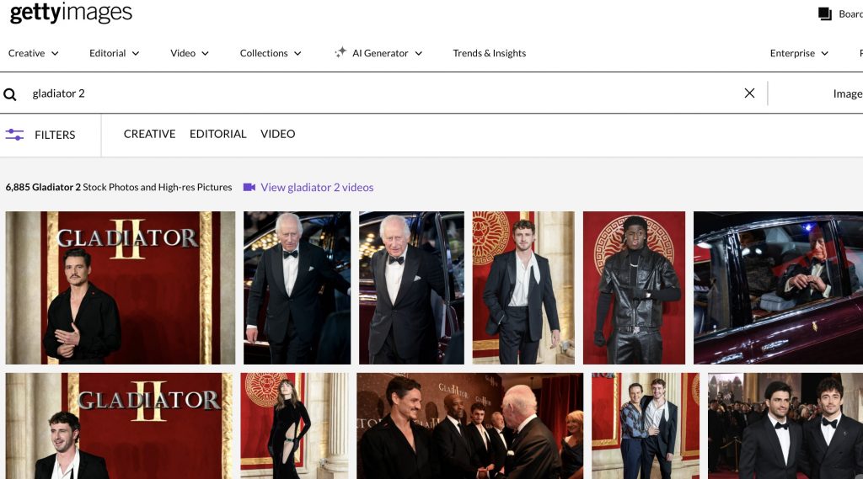This screenshot has width=863, height=479.
Task: Follow the View gladiator 2 videos link
Action: pyautogui.click(x=317, y=188)
